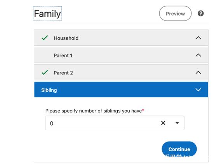Expand Household section with chevron arrow
Image resolution: width=221 pixels, height=166 pixels.
[198, 38]
